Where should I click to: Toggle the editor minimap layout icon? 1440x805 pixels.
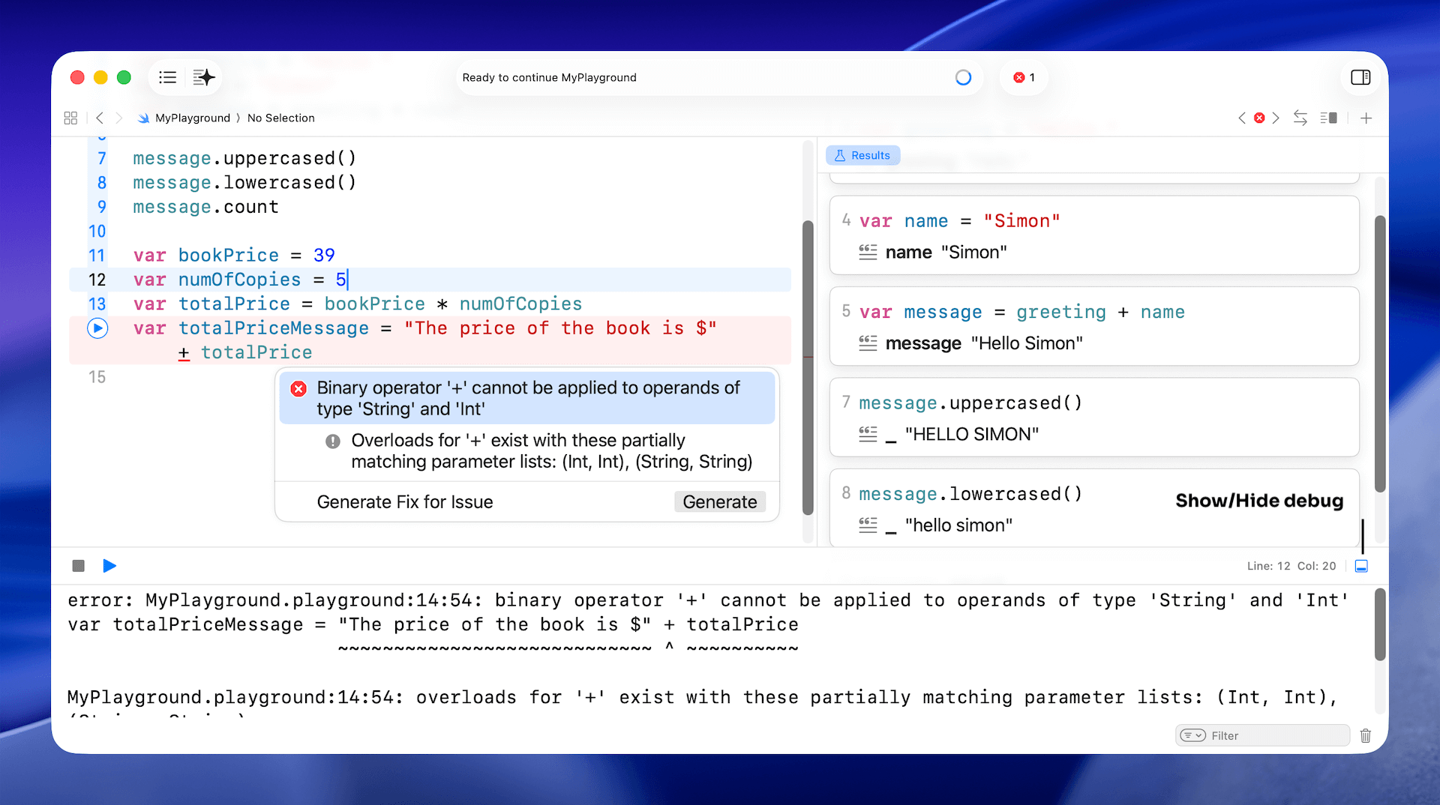1329,118
